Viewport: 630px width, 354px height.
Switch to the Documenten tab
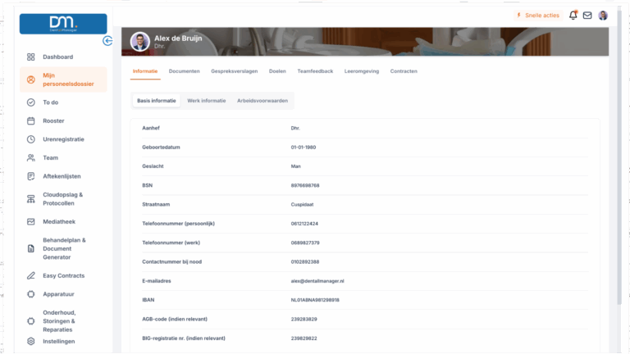[x=184, y=71]
